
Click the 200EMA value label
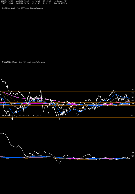click(22, 3)
